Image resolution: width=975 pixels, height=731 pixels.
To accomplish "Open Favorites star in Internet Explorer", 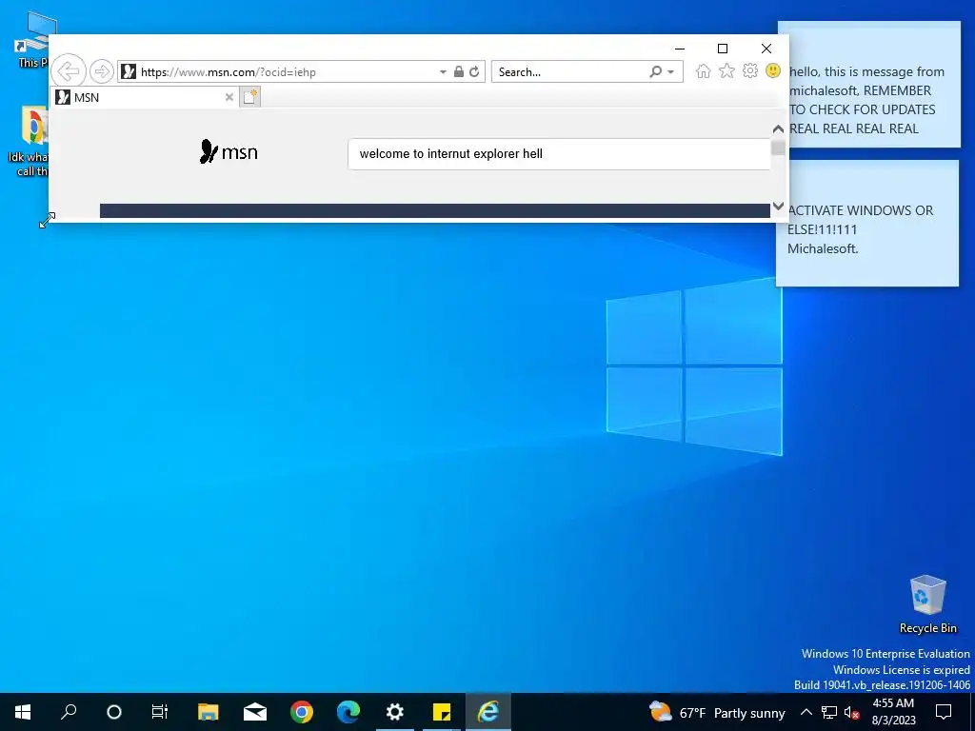I will pos(726,70).
